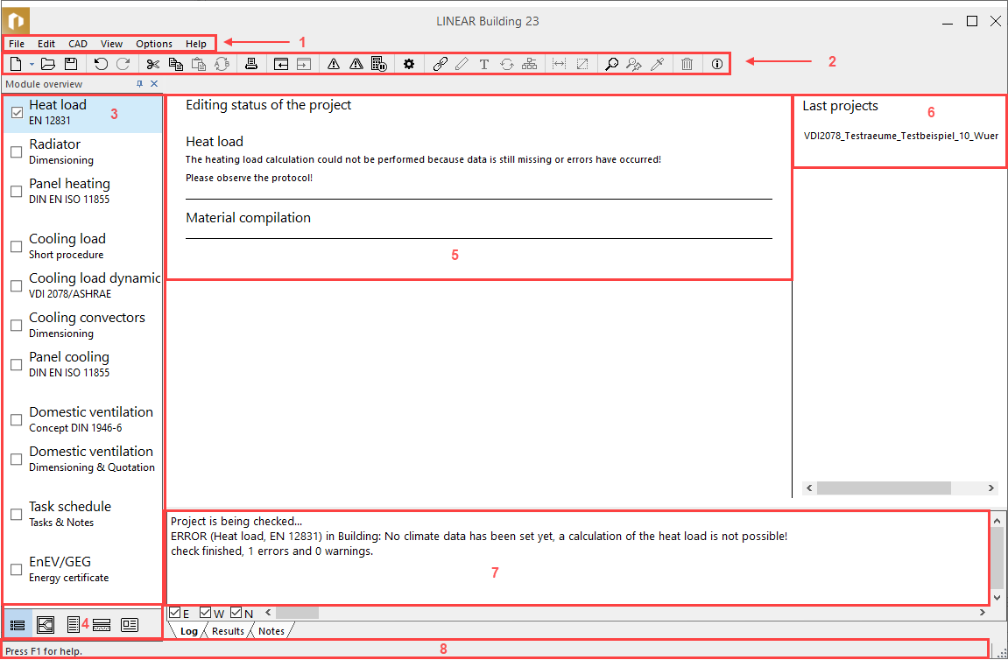This screenshot has width=1008, height=660.
Task: Click the chain link icon in toolbar
Action: click(440, 64)
